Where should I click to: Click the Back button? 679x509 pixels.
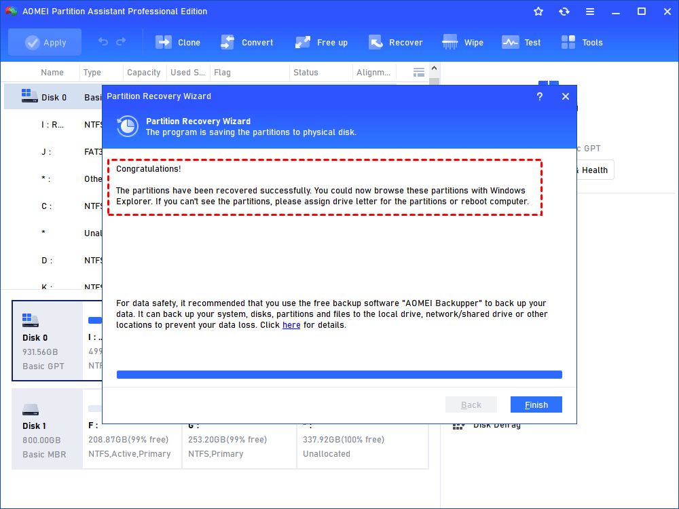point(471,404)
